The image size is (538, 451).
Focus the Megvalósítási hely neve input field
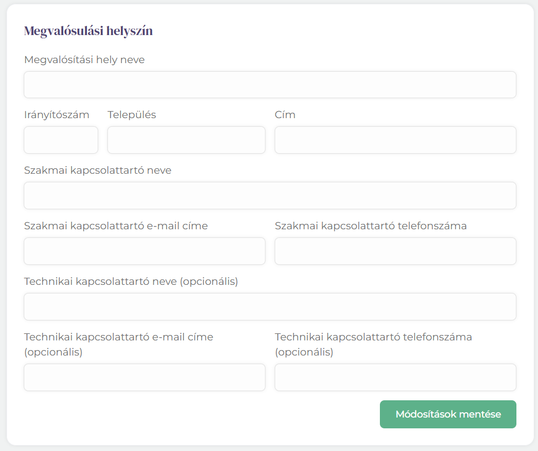point(270,85)
